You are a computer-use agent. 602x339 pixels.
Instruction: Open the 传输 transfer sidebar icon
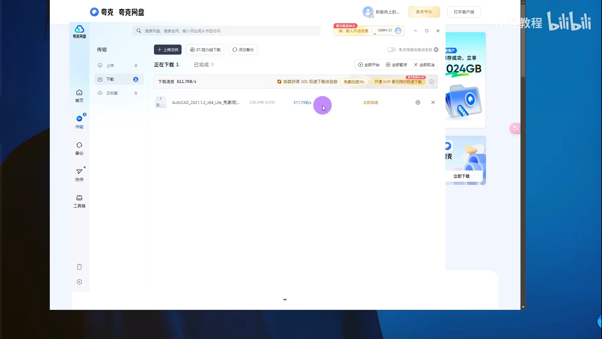click(79, 122)
